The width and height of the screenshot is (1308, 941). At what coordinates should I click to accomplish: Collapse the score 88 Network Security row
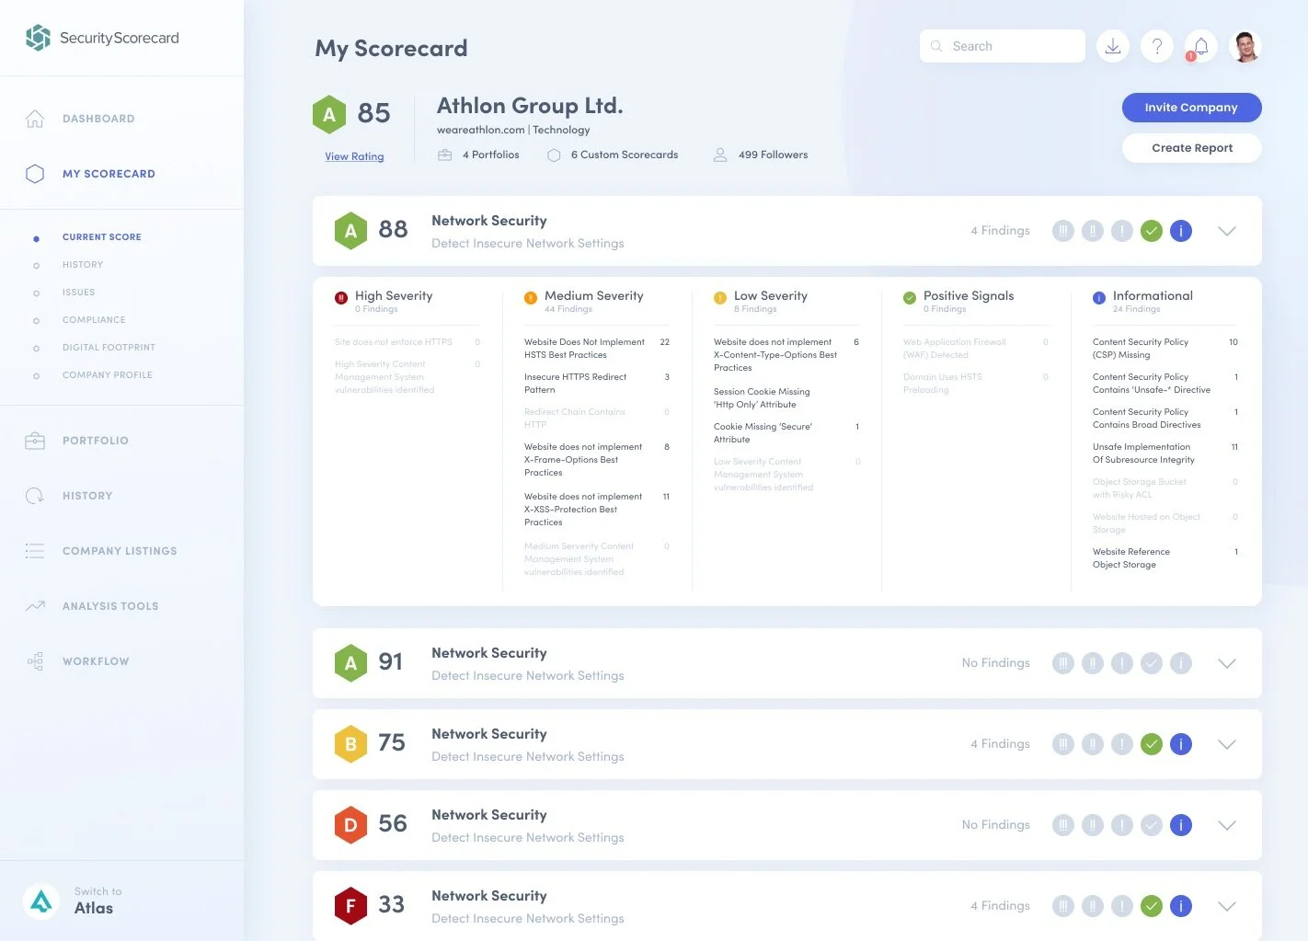coord(1227,231)
